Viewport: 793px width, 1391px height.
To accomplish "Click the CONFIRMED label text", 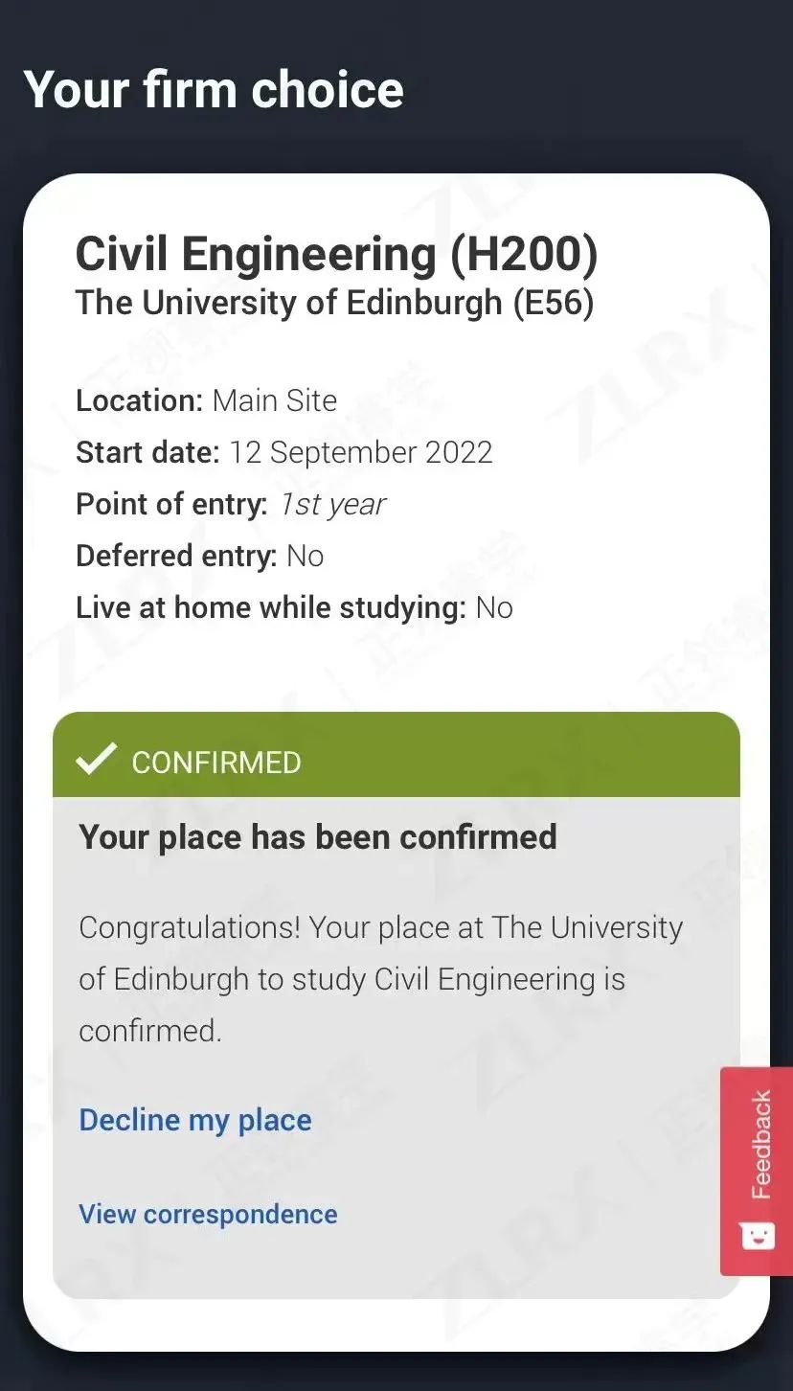I will coord(216,763).
